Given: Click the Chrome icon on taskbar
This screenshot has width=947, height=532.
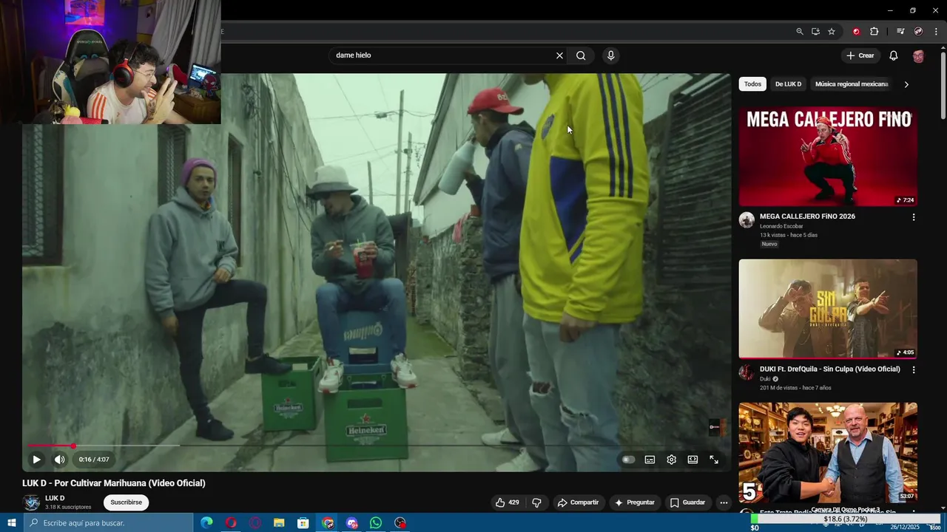Looking at the screenshot, I should coord(328,523).
